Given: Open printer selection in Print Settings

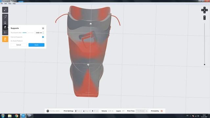Looking at the screenshot, I should click(x=78, y=111).
